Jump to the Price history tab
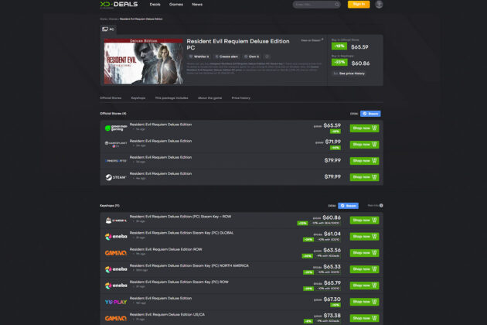 pyautogui.click(x=241, y=98)
